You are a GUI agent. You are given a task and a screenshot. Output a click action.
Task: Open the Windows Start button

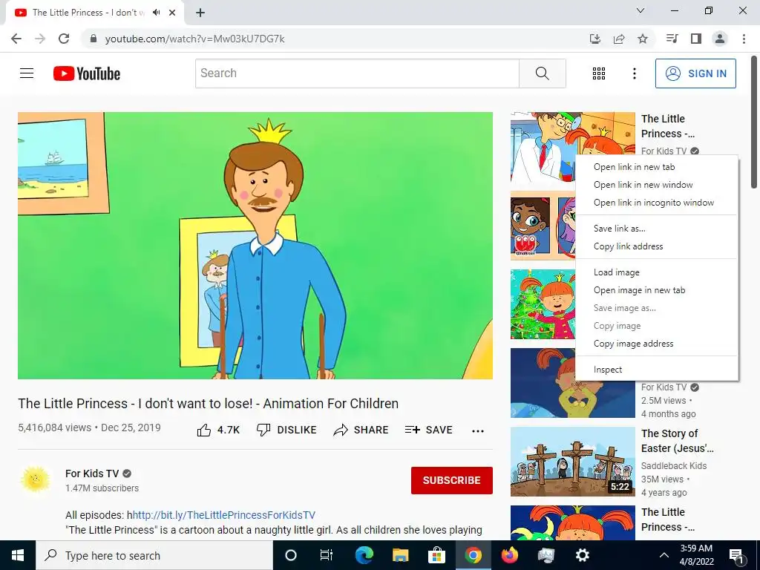pyautogui.click(x=18, y=555)
